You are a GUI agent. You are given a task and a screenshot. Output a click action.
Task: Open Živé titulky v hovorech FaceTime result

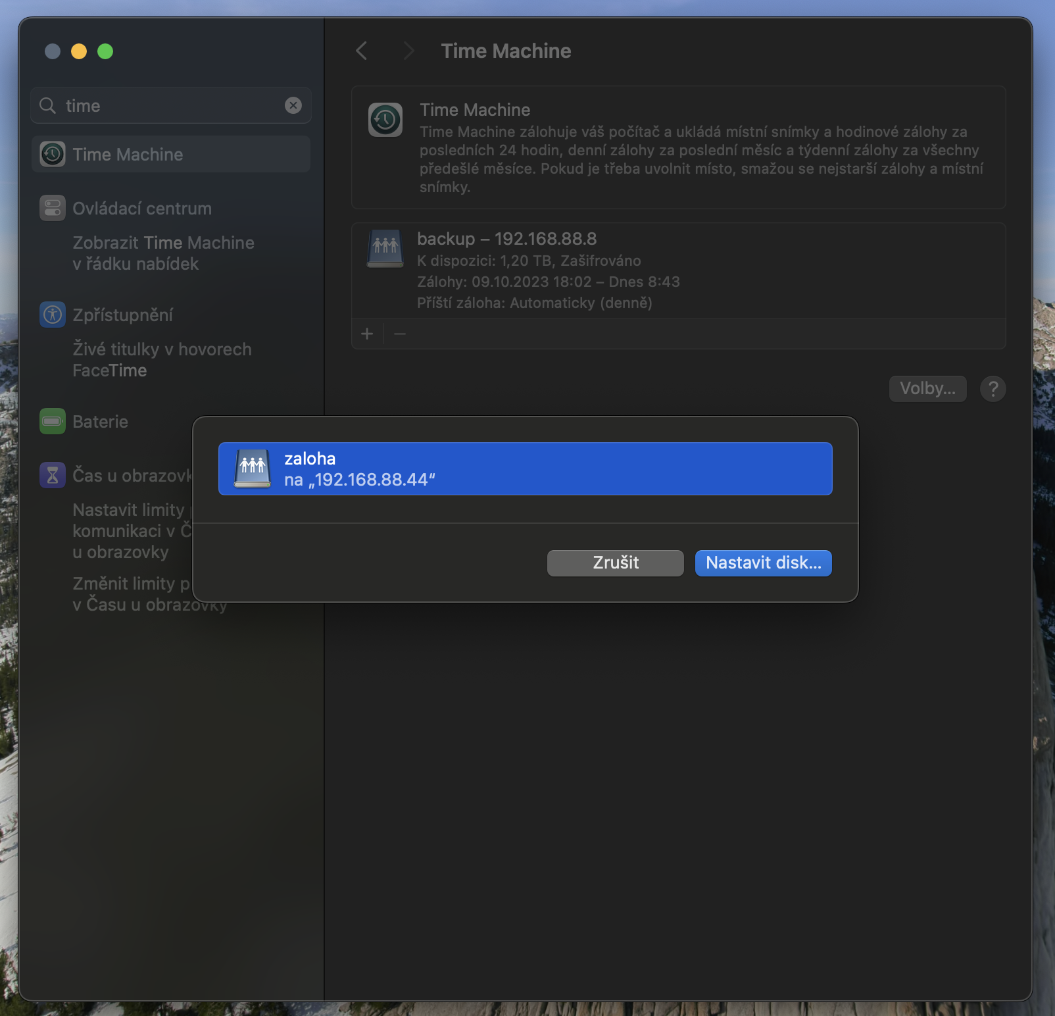[x=162, y=359]
